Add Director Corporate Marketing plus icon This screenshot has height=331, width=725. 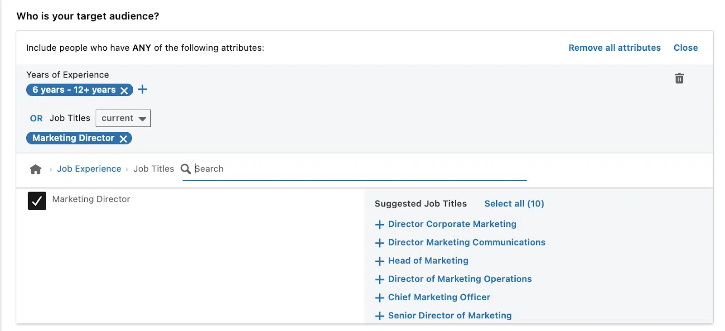point(380,225)
